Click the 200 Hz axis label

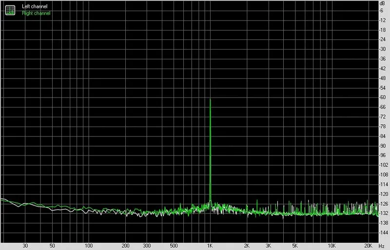[x=125, y=246]
